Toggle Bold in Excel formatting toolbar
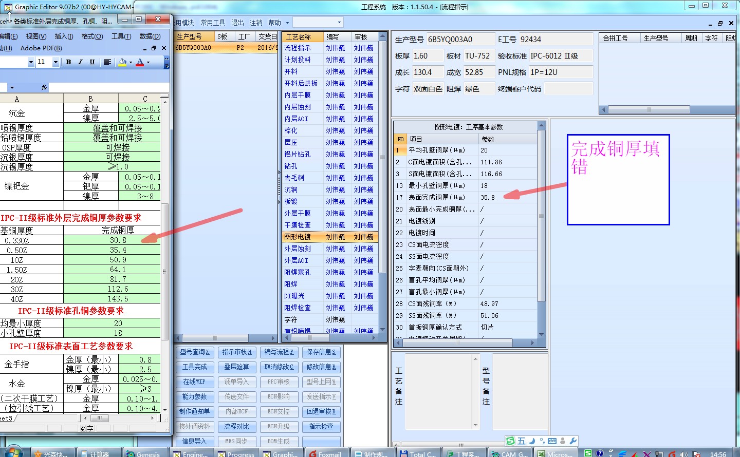The width and height of the screenshot is (740, 457). 68,62
